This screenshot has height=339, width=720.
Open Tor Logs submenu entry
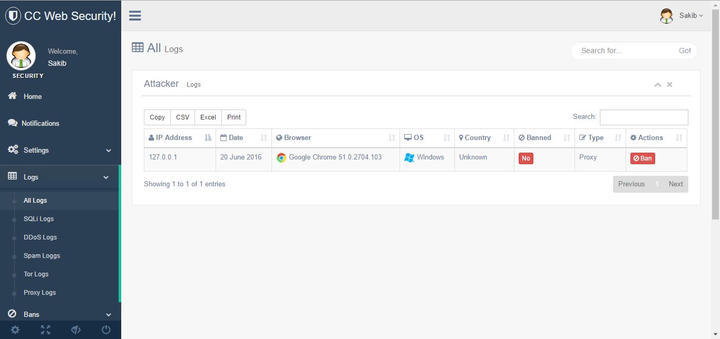click(36, 274)
